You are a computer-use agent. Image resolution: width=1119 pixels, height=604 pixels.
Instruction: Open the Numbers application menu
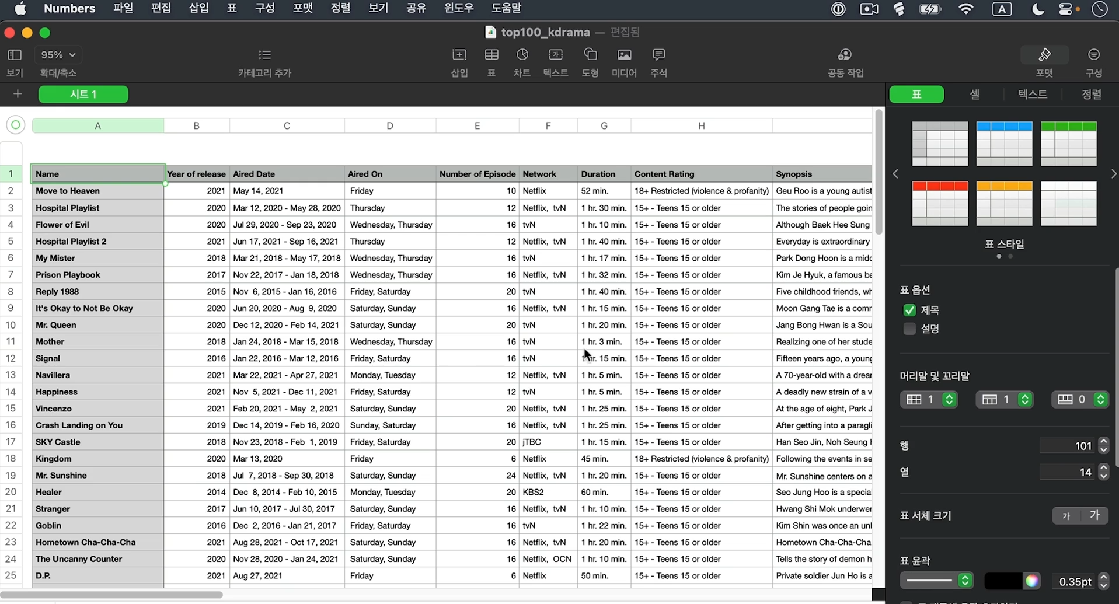pos(69,8)
